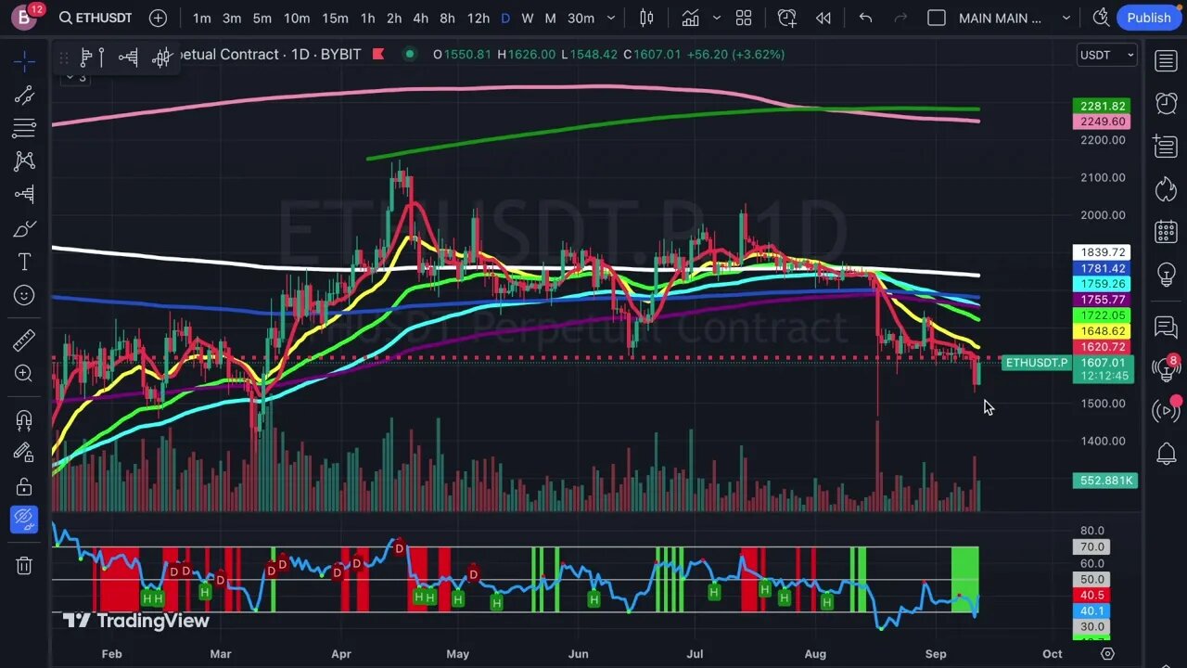The width and height of the screenshot is (1187, 668).
Task: Select the 1m timeframe
Action: point(202,18)
